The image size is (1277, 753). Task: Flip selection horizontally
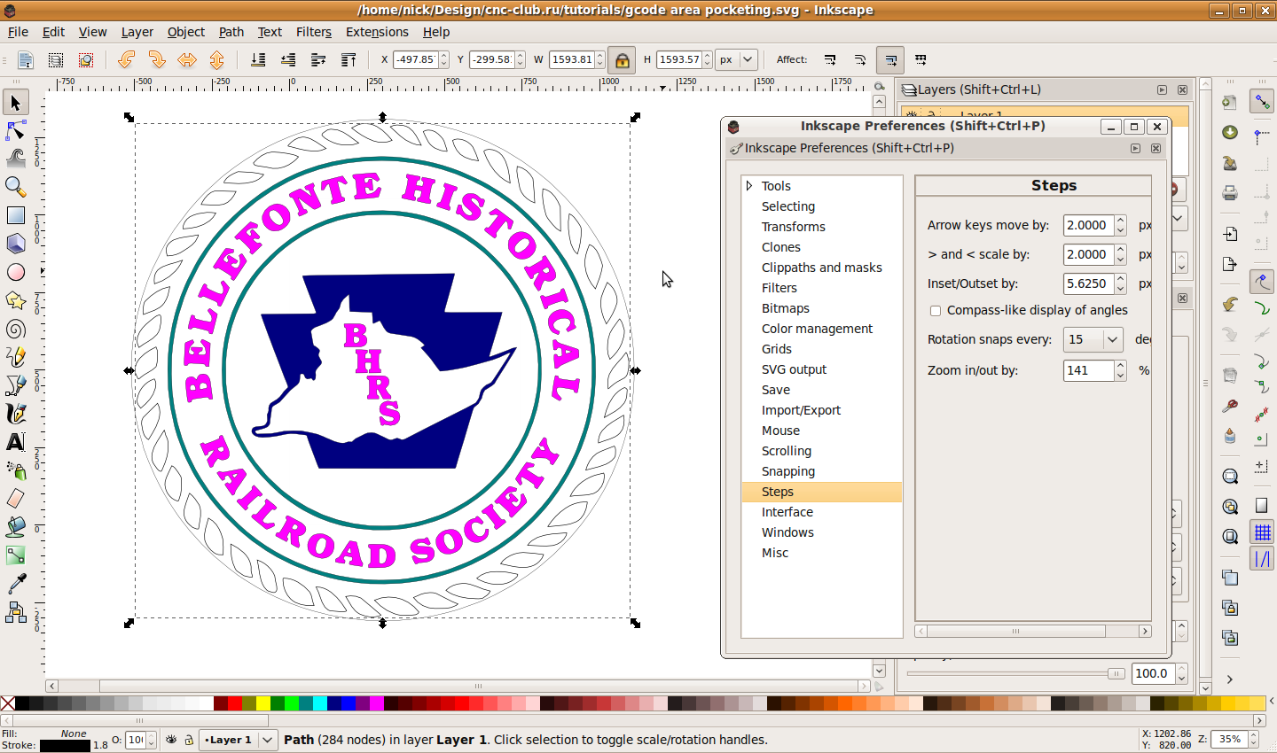[187, 59]
